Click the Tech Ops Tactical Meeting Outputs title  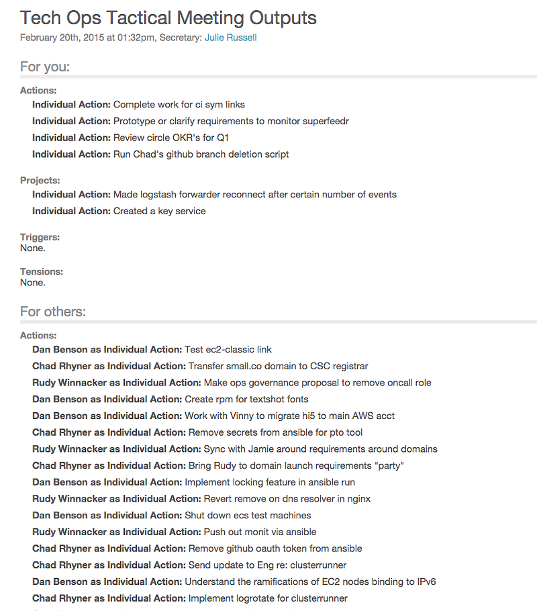coord(168,18)
